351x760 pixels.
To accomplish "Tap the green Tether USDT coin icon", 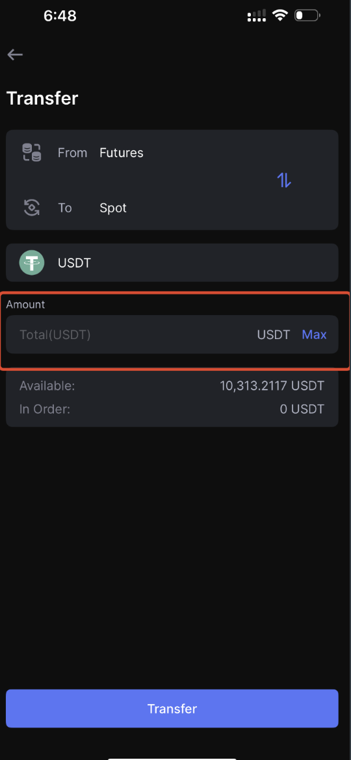I will [31, 263].
